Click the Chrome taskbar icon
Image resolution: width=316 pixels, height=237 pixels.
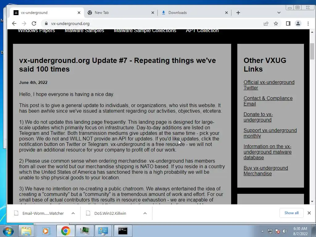point(65,231)
